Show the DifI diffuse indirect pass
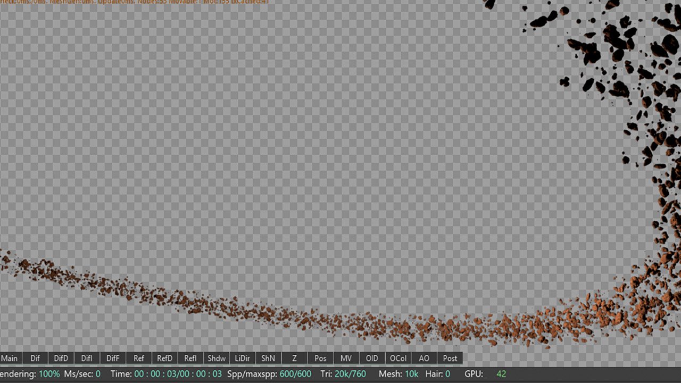681x383 pixels. pyautogui.click(x=87, y=359)
